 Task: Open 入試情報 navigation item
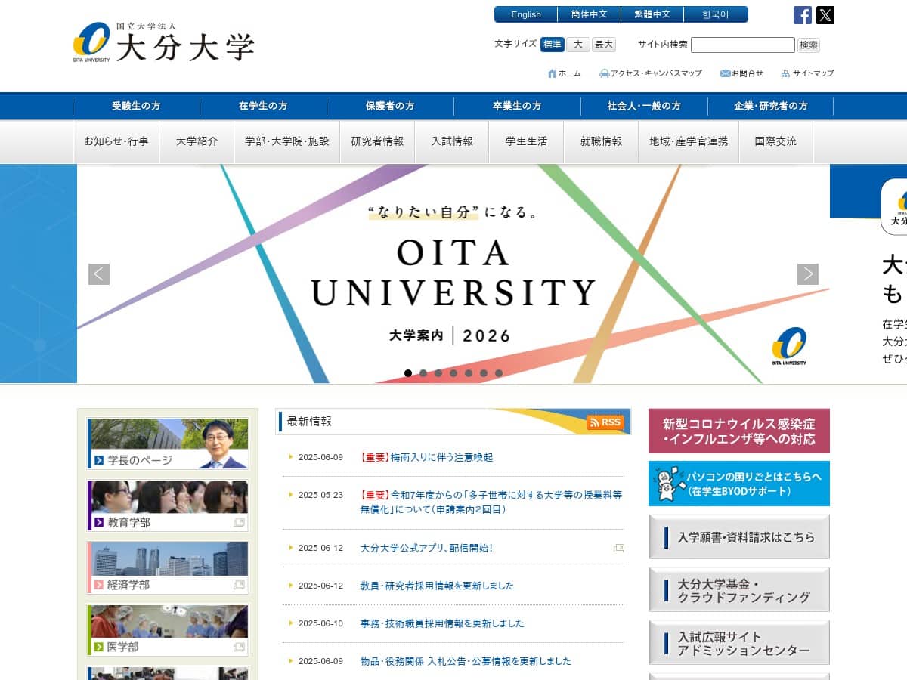point(452,141)
